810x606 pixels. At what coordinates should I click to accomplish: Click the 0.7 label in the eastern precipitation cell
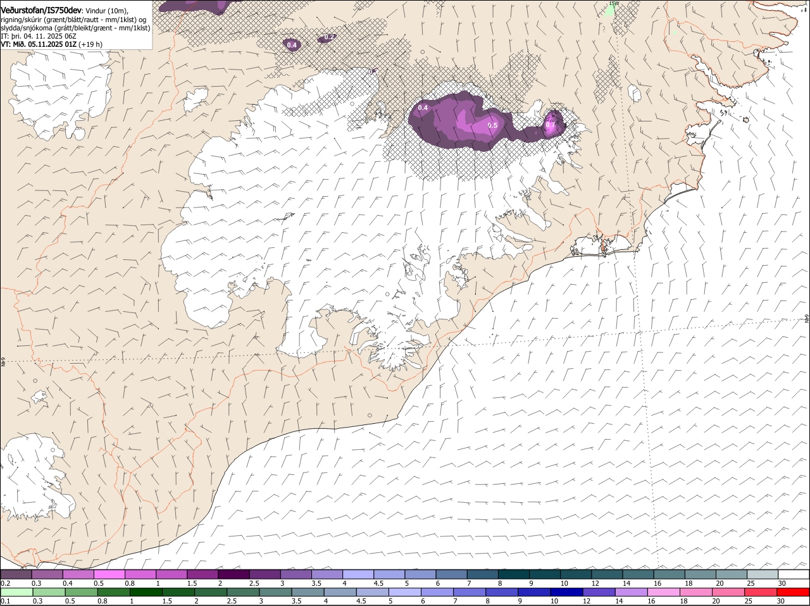pos(551,125)
